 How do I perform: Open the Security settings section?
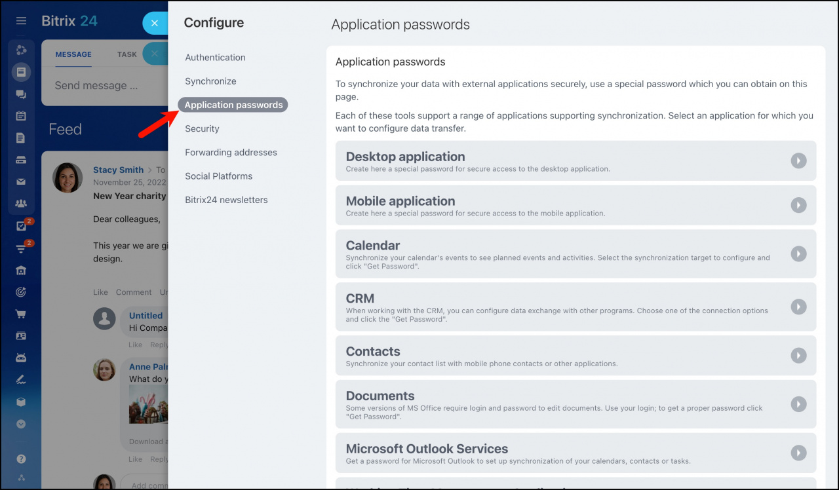(202, 129)
